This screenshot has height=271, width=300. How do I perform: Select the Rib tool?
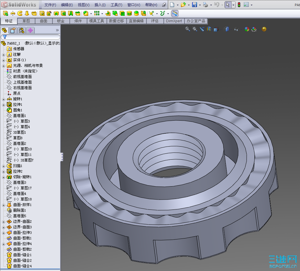click(108, 13)
